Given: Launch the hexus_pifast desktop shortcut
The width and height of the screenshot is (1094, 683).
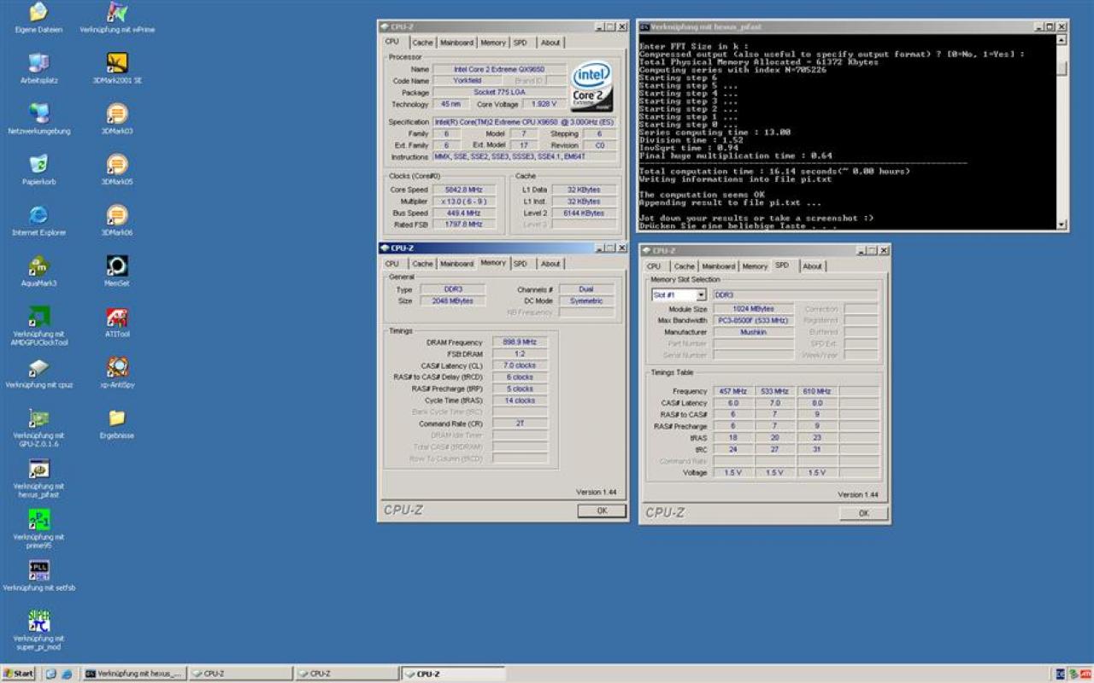Looking at the screenshot, I should pos(38,469).
